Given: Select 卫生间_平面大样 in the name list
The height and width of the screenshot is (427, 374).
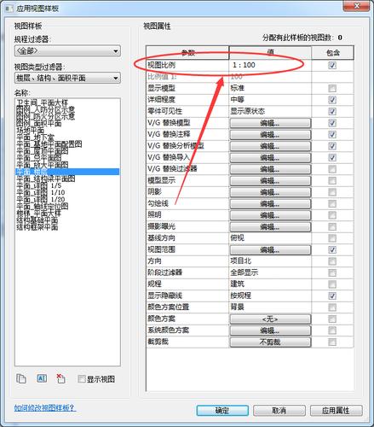Looking at the screenshot, I should tap(42, 102).
